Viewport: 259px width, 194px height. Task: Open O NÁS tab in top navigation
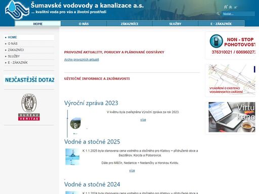(83, 24)
